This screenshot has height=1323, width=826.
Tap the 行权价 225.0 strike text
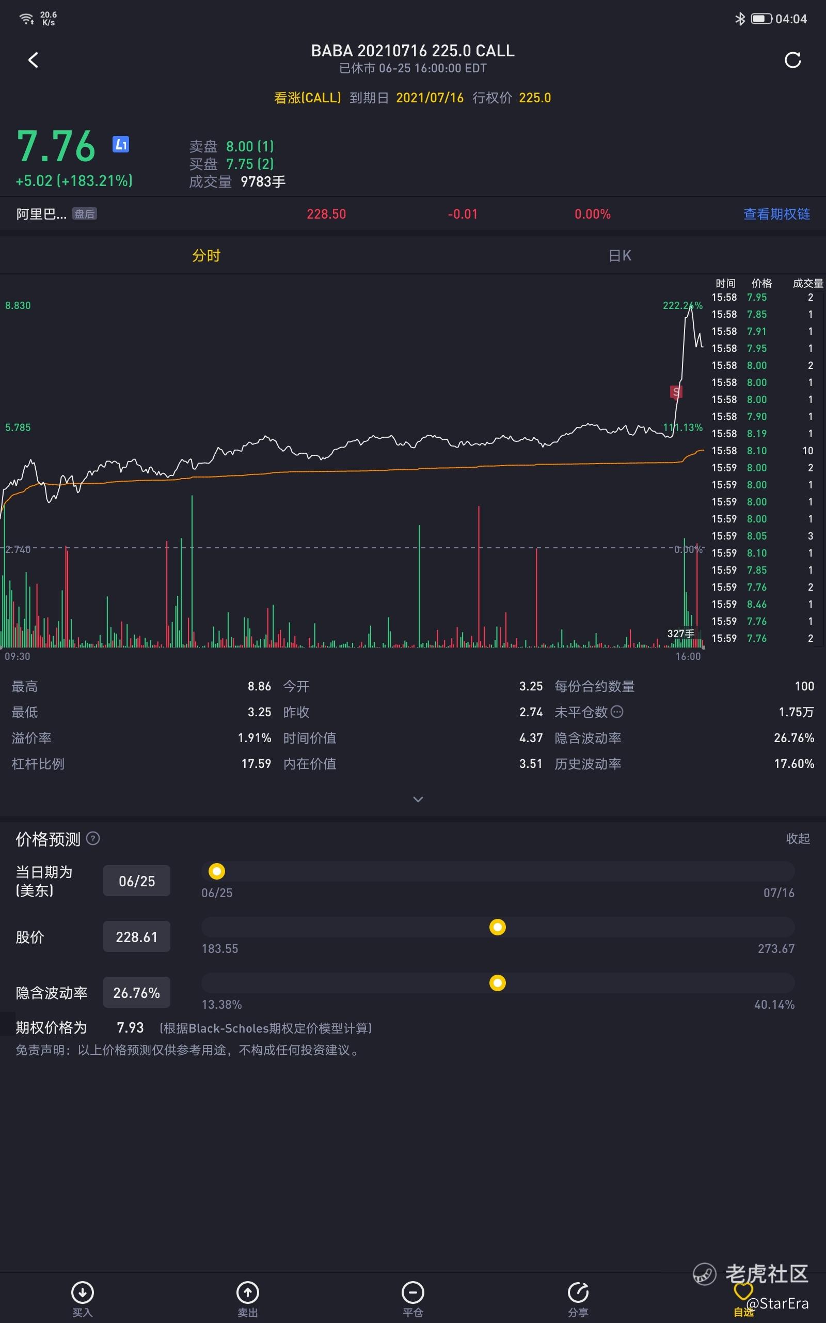[511, 98]
